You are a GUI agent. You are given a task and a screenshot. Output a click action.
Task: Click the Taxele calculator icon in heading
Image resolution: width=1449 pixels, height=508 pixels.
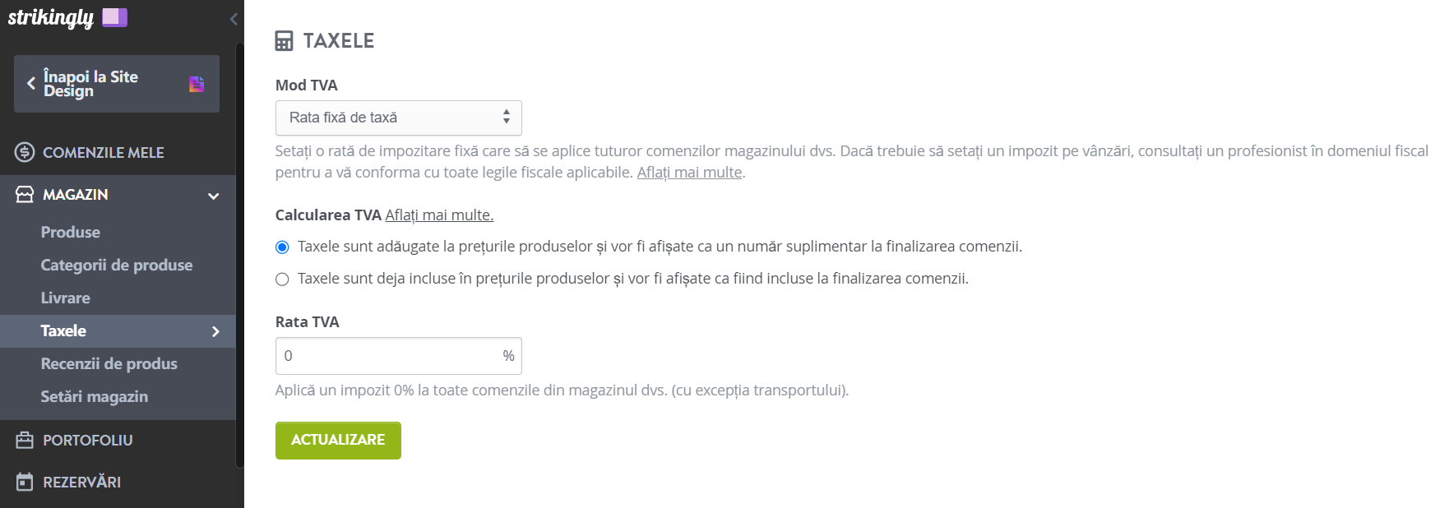[x=284, y=41]
